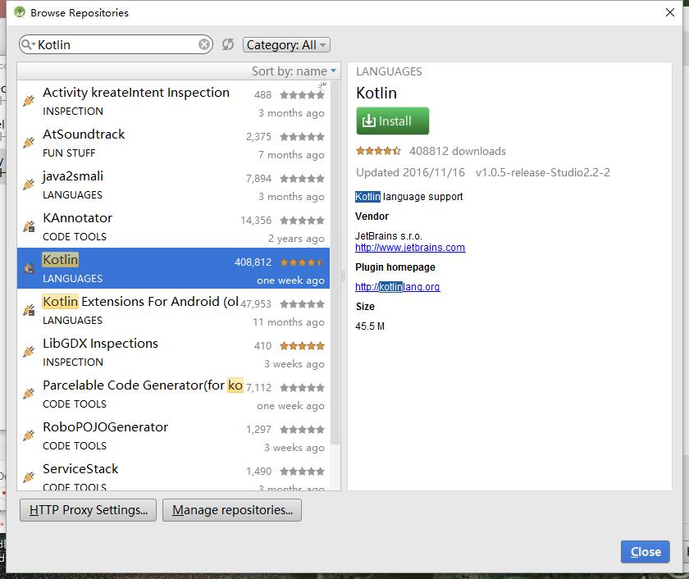This screenshot has height=579, width=689.
Task: Click plugin icon of selected Kotlin row
Action: (29, 268)
